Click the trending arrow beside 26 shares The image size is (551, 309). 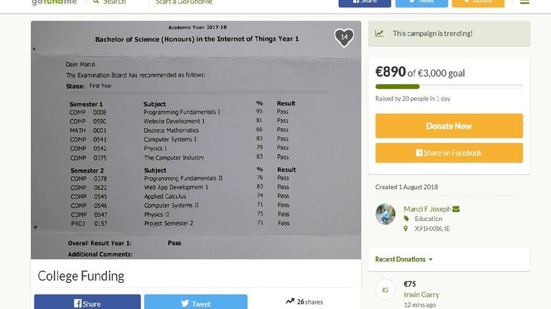(x=290, y=301)
